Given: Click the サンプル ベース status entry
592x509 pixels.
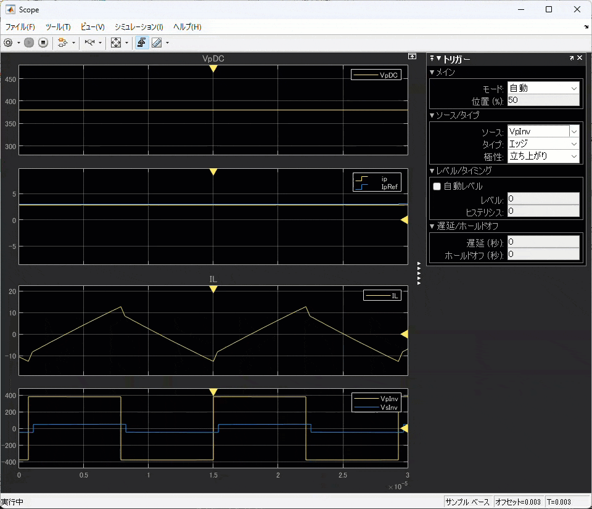Looking at the screenshot, I should (x=467, y=502).
